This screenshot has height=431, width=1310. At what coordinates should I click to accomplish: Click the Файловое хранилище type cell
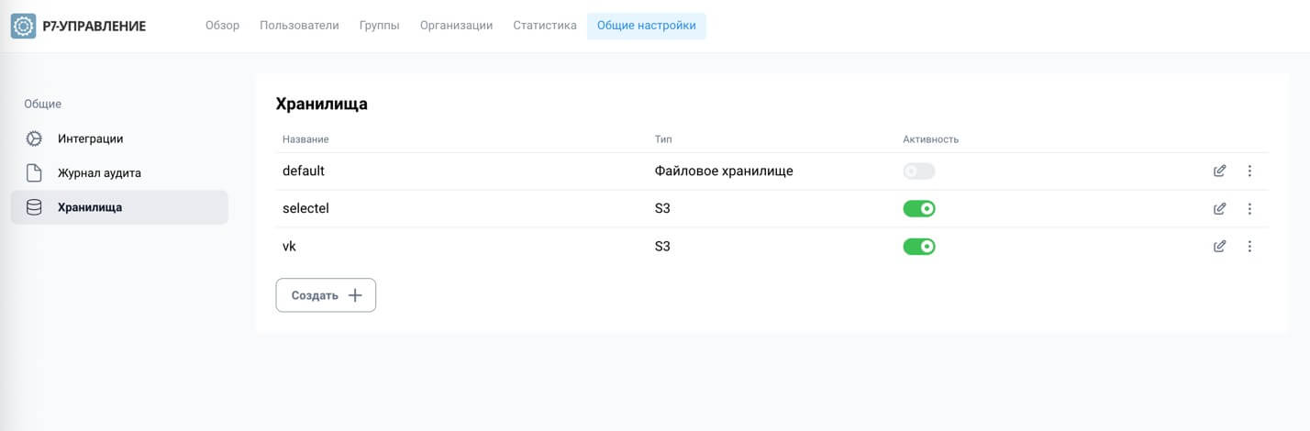(x=724, y=171)
